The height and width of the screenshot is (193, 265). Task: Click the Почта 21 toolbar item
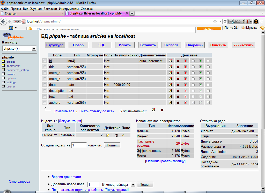coord(231,27)
